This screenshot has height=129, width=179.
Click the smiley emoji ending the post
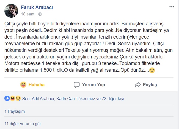coord(152,70)
